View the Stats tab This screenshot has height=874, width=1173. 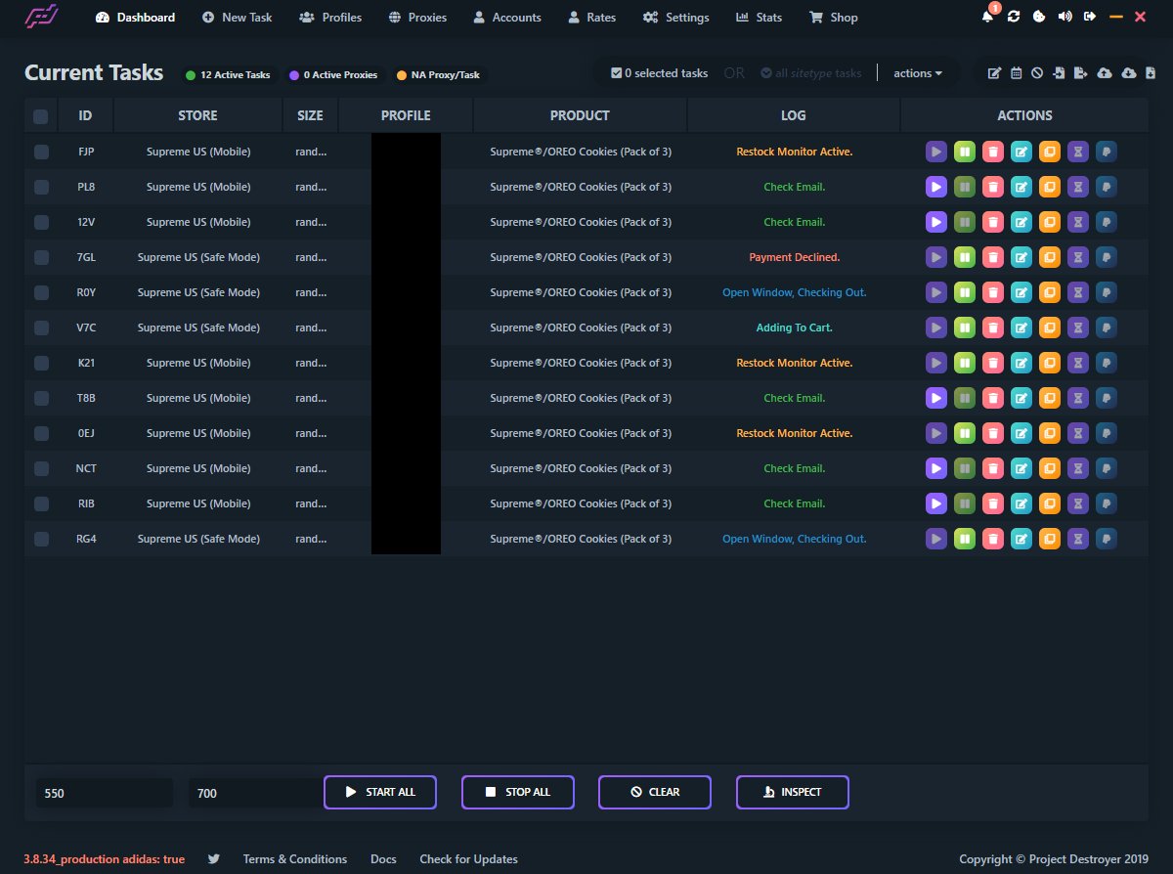tap(759, 17)
